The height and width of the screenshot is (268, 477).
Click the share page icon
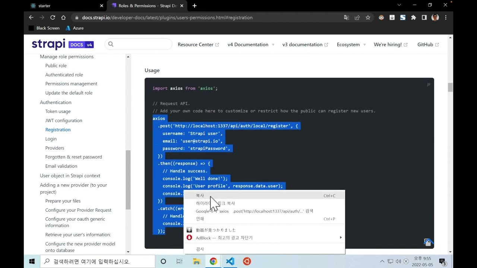pos(357,17)
